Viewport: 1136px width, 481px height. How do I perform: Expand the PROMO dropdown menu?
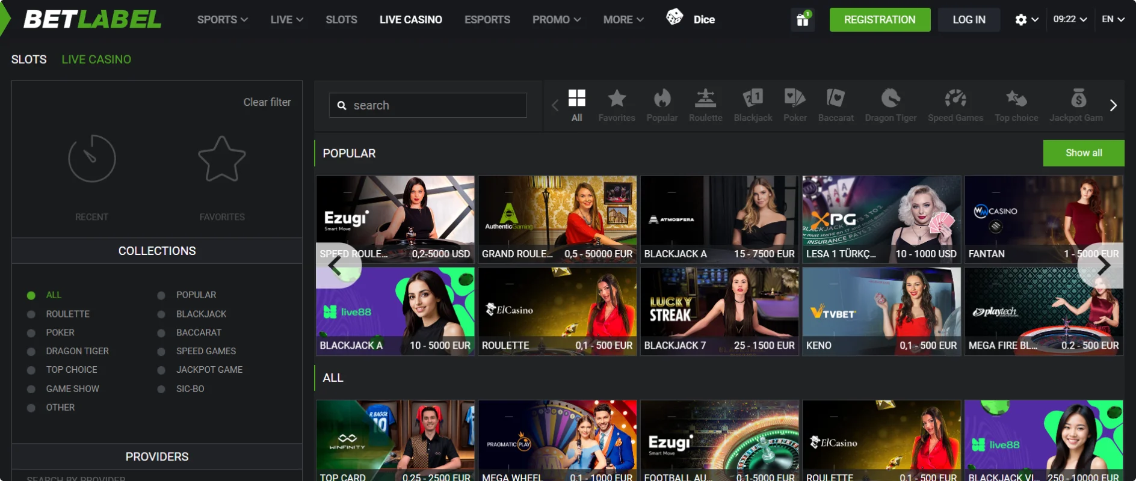tap(557, 20)
